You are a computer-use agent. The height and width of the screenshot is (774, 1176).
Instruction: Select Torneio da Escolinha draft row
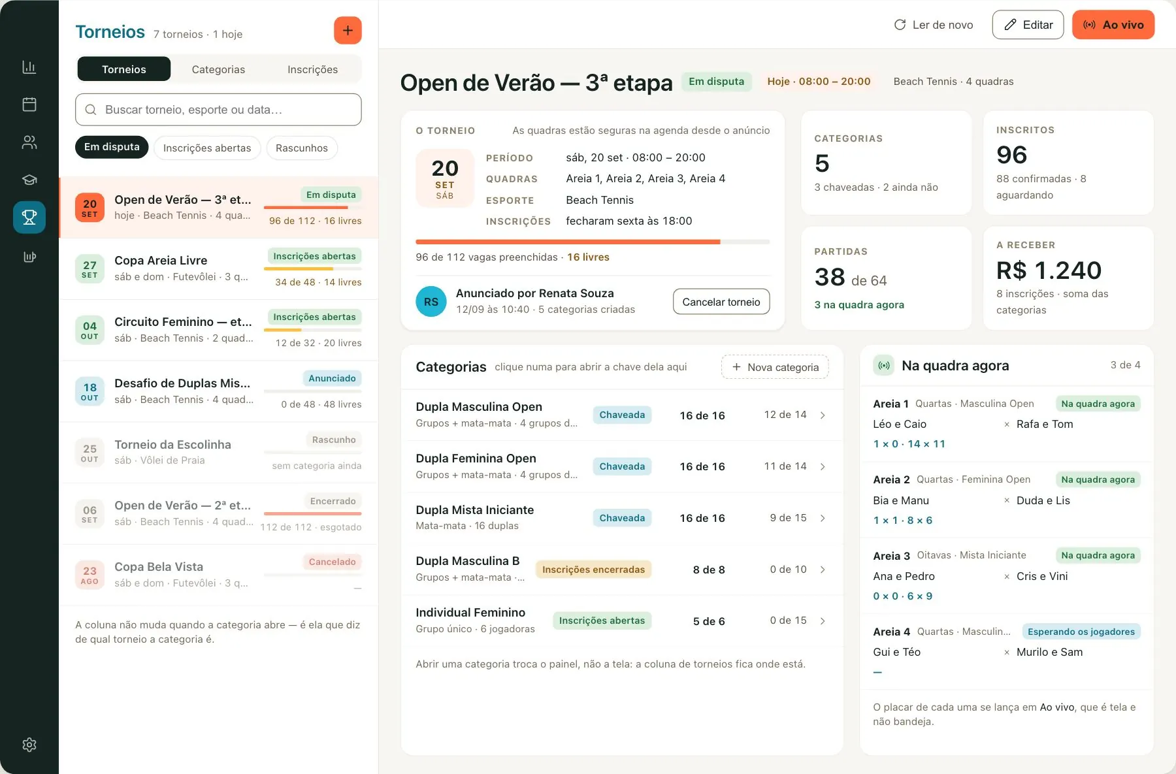(219, 452)
